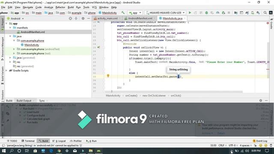274x154 pixels.
Task: Collapse all in the Project panel
Action: tap(76, 18)
